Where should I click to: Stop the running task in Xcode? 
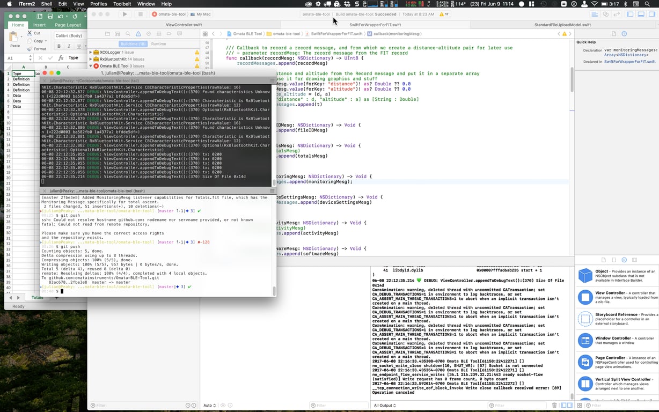[141, 14]
